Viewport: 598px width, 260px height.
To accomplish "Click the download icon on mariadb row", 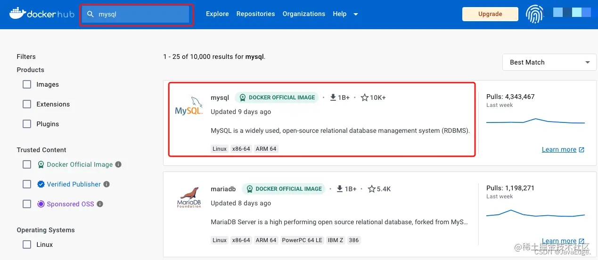I will click(x=340, y=189).
